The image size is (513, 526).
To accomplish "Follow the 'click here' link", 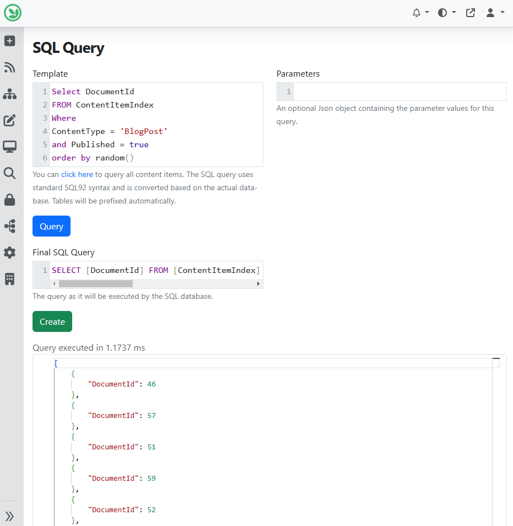I will 77,174.
